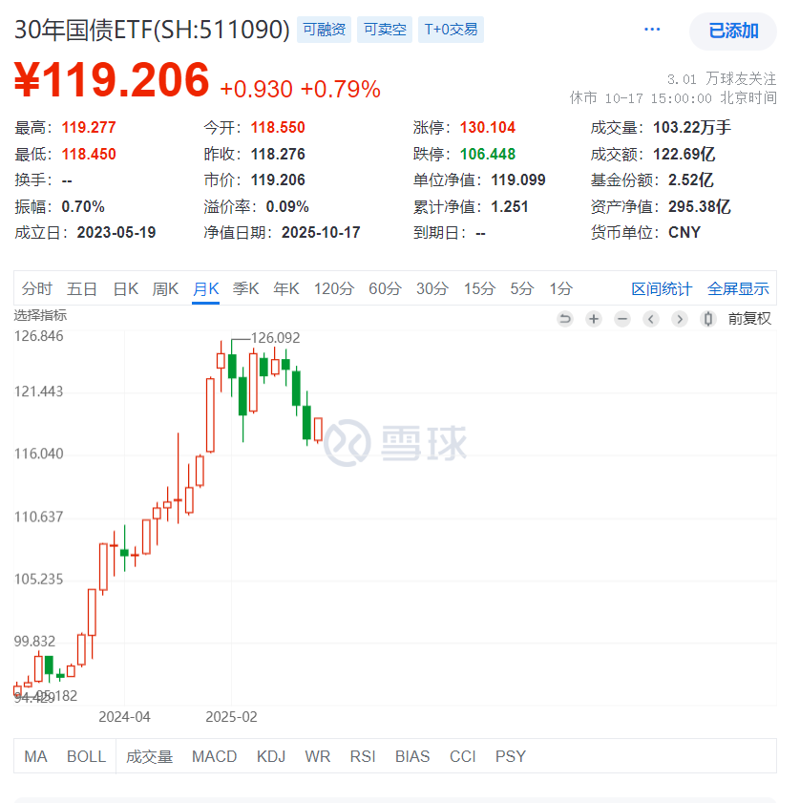800x803 pixels.
Task: Toggle the BOLL overlay indicator
Action: [86, 756]
